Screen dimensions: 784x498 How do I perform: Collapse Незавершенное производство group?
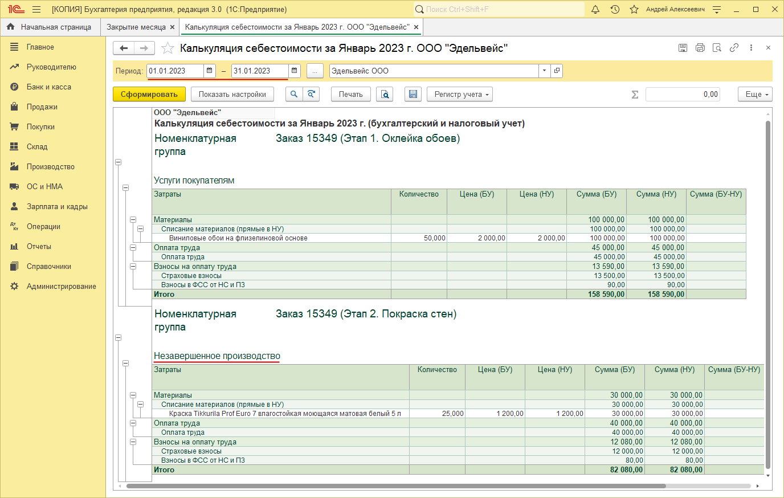tap(125, 363)
